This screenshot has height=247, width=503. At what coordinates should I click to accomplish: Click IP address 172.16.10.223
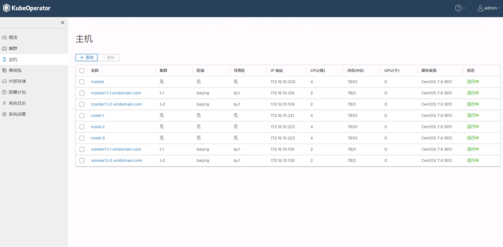283,138
